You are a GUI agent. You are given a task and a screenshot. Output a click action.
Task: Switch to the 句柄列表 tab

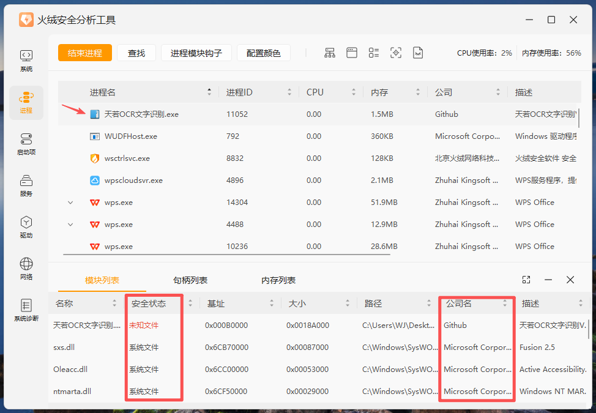coord(190,280)
